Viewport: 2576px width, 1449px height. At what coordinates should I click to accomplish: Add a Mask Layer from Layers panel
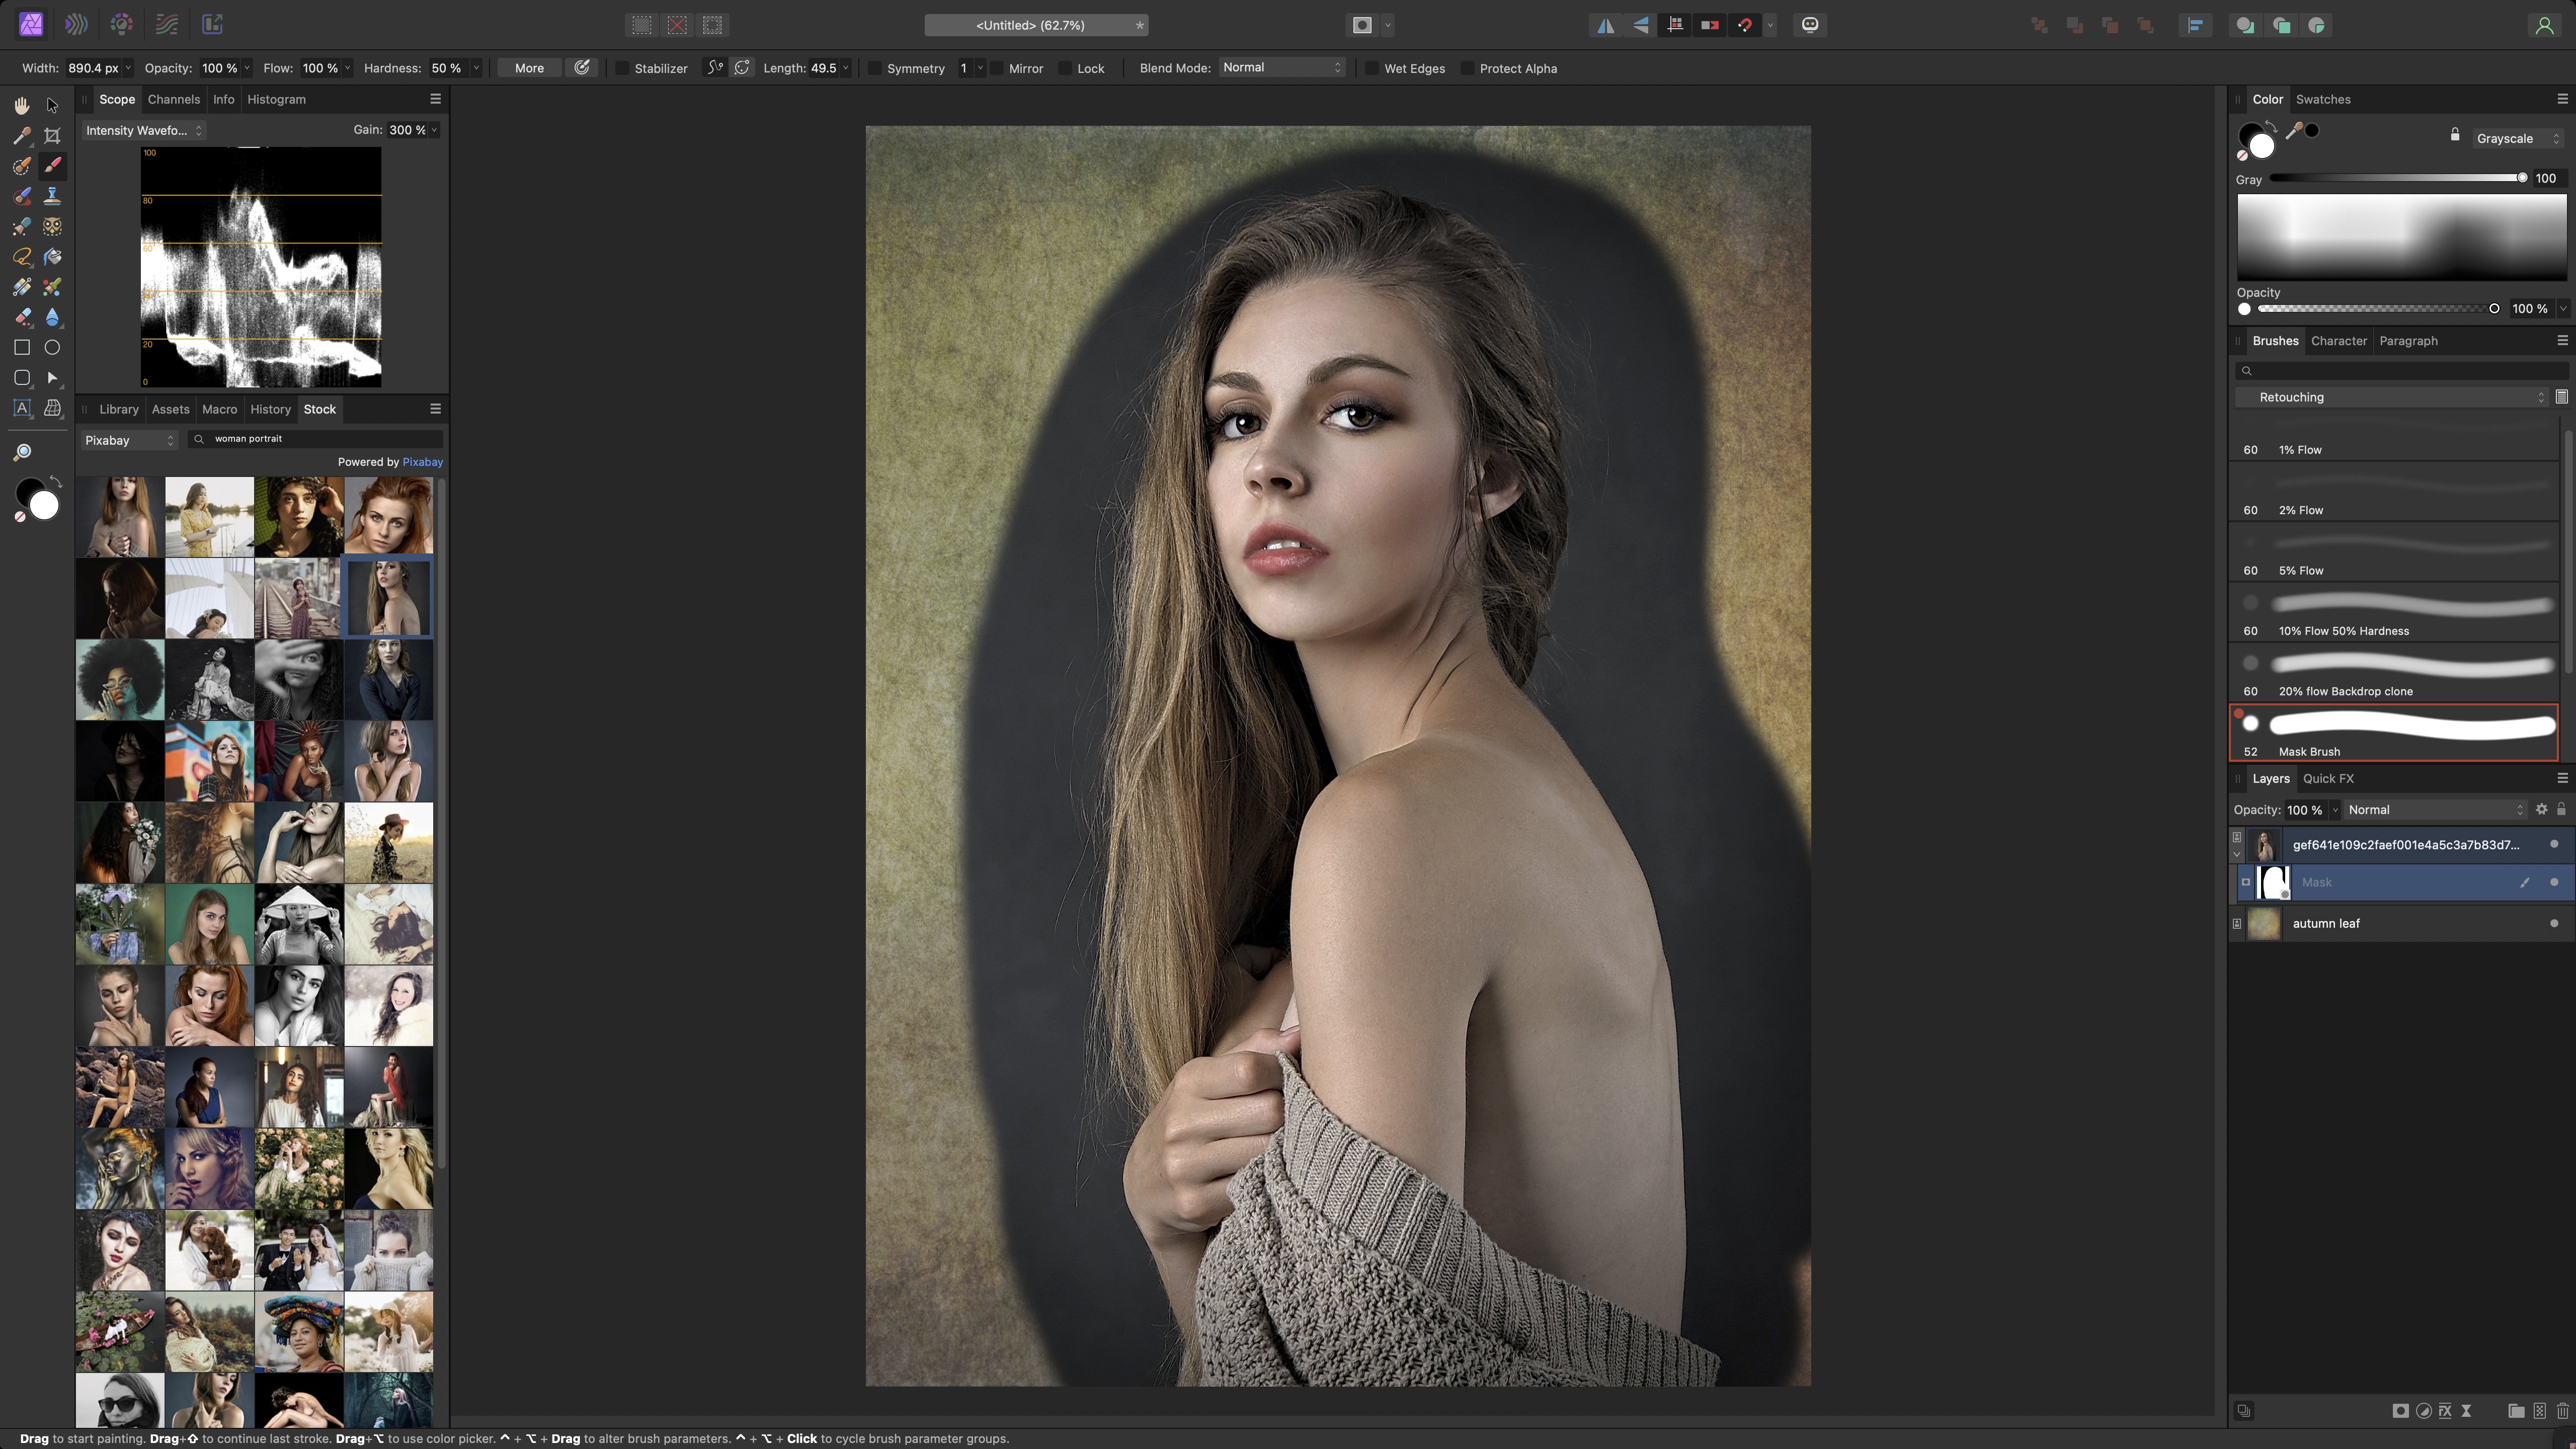(2400, 1411)
